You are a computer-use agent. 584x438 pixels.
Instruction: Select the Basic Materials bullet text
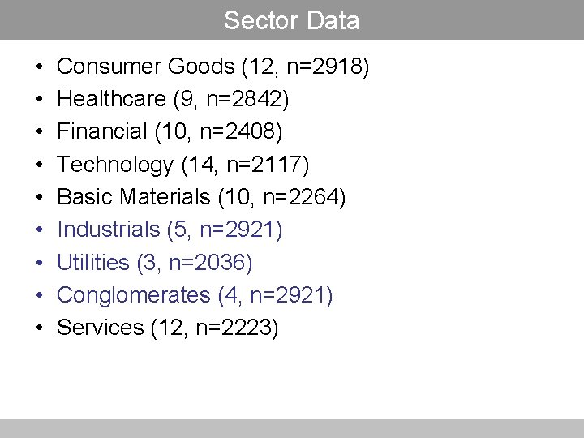click(x=202, y=197)
